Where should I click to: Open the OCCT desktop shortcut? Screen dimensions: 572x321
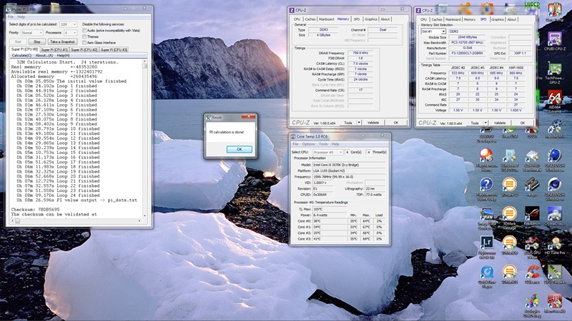click(532, 133)
